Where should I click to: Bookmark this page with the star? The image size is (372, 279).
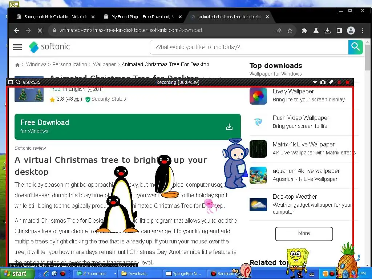pos(290,31)
